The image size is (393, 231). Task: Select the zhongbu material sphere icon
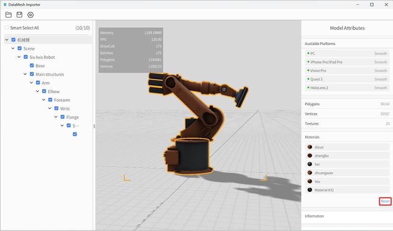(x=310, y=156)
